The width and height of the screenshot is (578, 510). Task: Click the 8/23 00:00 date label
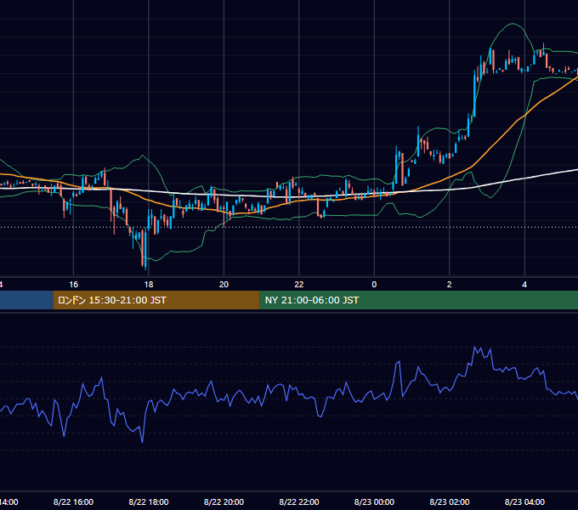click(x=374, y=501)
